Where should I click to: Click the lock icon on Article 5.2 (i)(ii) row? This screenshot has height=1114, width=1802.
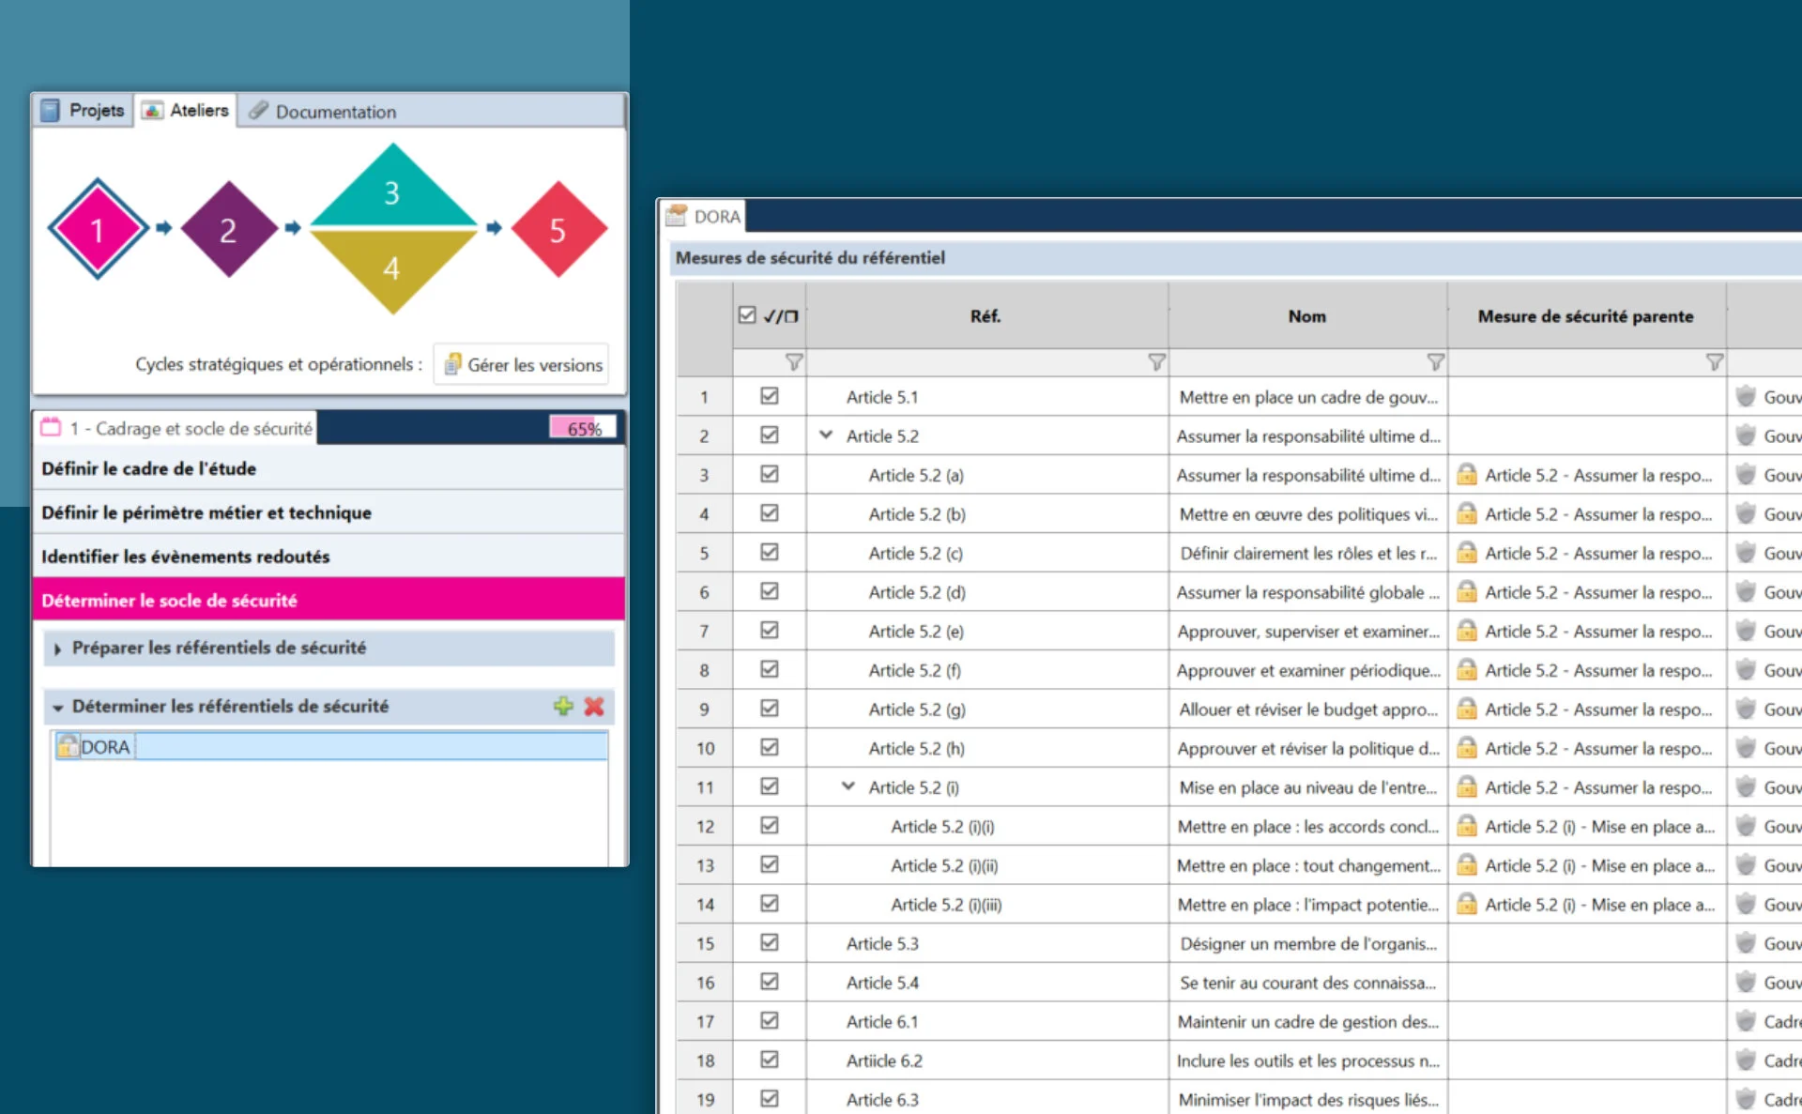tap(1466, 865)
